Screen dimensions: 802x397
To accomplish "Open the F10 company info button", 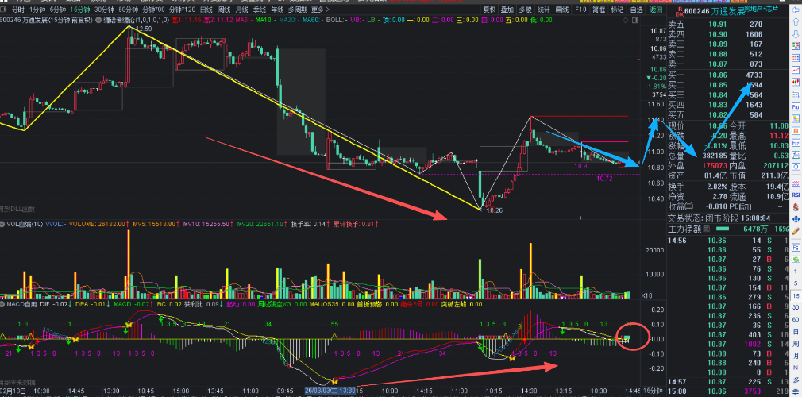I will click(580, 10).
